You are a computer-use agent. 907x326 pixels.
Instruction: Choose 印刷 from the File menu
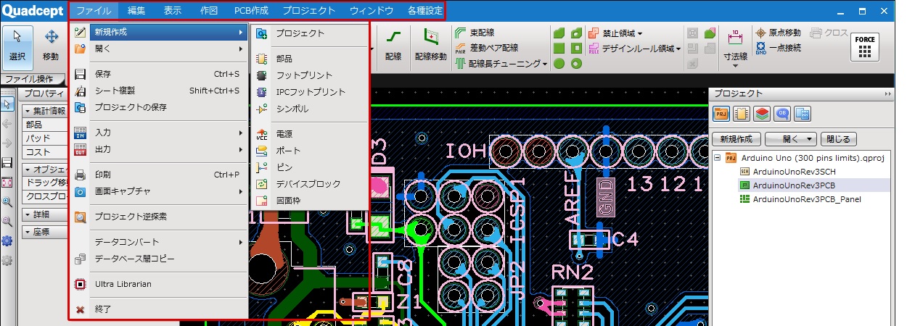[x=160, y=175]
